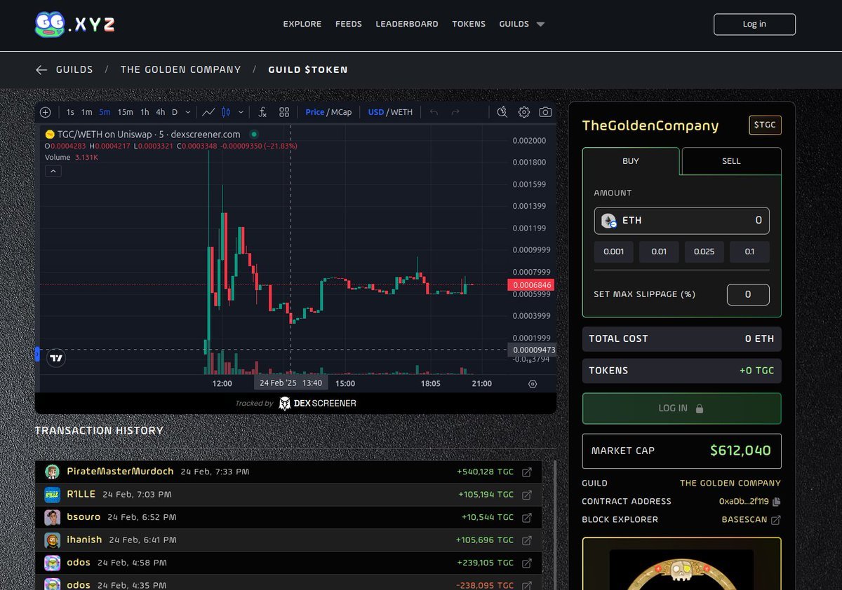Set chart interval to 15m
The height and width of the screenshot is (590, 842).
[125, 112]
